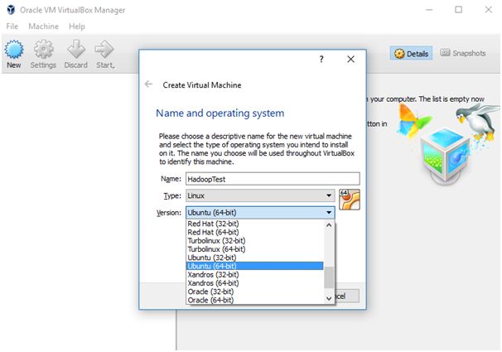The height and width of the screenshot is (352, 502).
Task: Switch to Snapshots view
Action: (463, 53)
